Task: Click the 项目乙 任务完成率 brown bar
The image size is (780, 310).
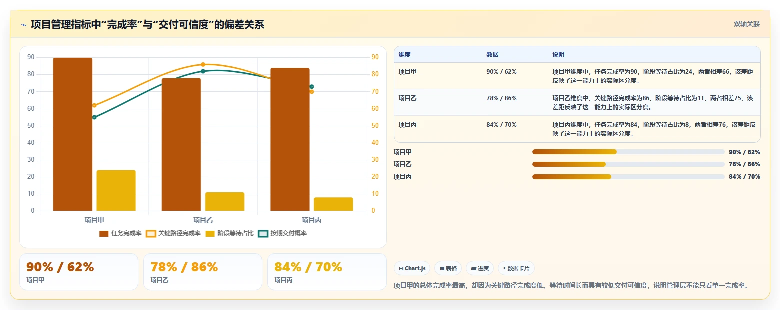Action: click(181, 144)
